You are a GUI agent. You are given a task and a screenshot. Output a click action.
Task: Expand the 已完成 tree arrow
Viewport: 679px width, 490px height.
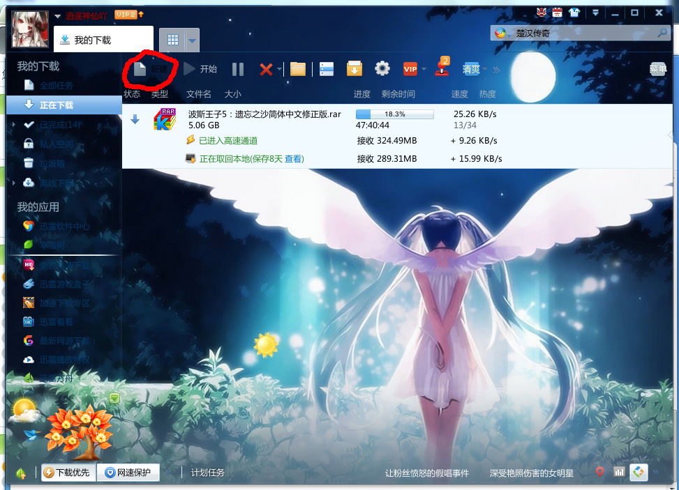pos(14,125)
